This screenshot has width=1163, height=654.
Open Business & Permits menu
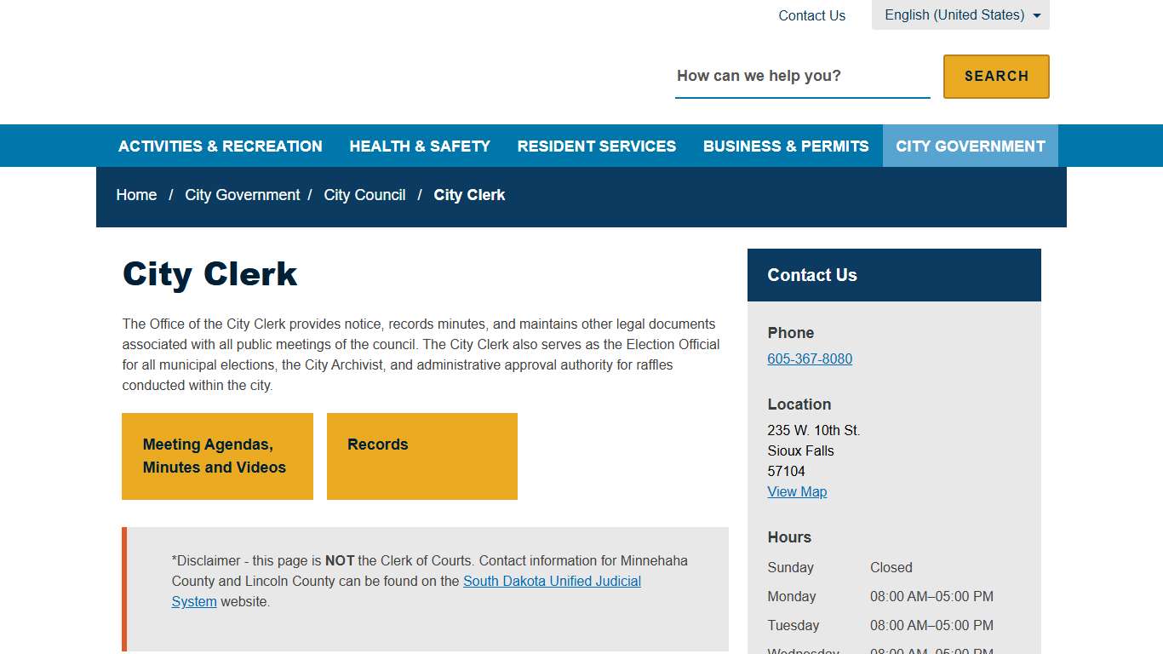click(x=785, y=146)
